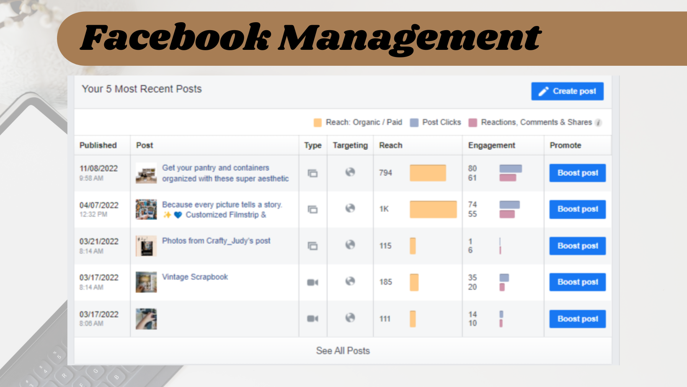Click the reach value 185
The height and width of the screenshot is (387, 687).
coord(385,282)
